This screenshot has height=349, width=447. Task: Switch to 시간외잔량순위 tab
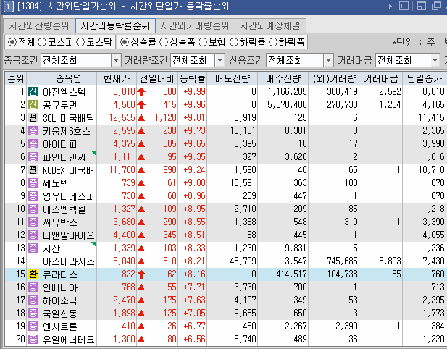coord(39,26)
